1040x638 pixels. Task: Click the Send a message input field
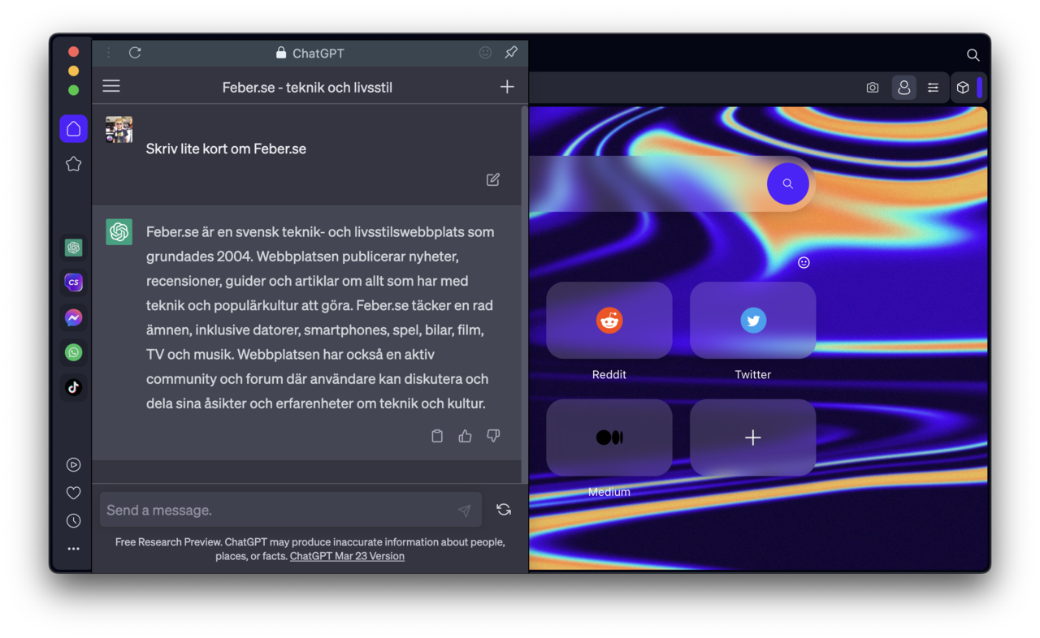[x=276, y=510]
